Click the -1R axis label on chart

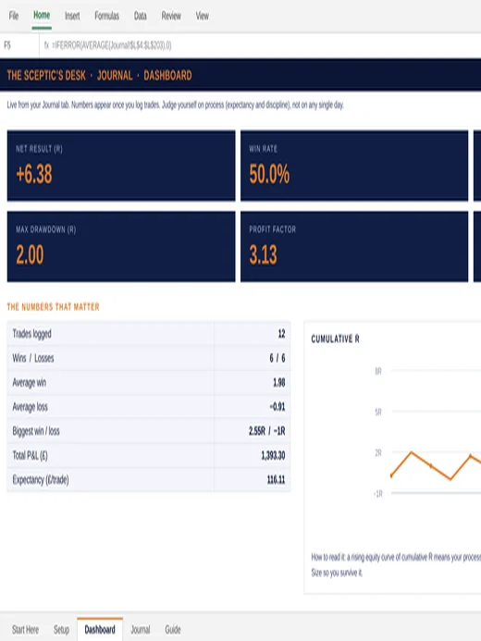377,494
